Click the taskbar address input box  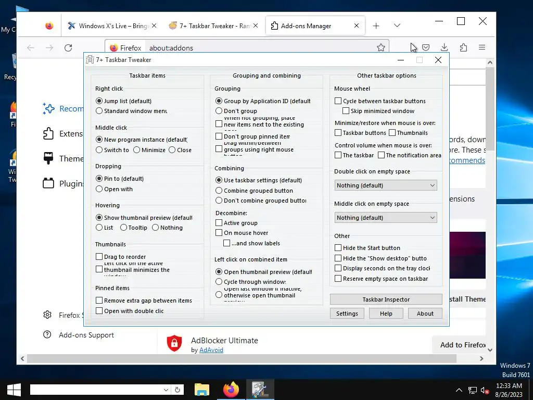(x=96, y=390)
